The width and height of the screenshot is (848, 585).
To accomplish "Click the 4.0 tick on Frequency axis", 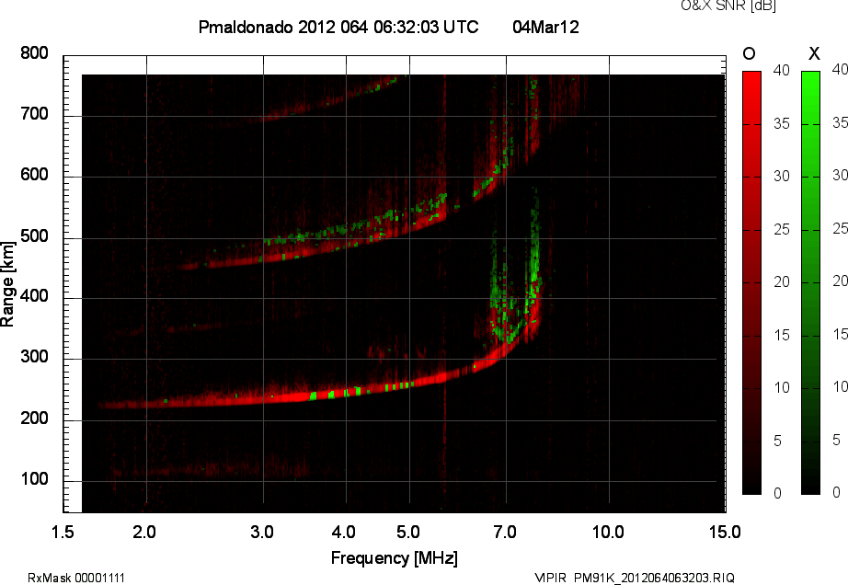I will pyautogui.click(x=344, y=533).
